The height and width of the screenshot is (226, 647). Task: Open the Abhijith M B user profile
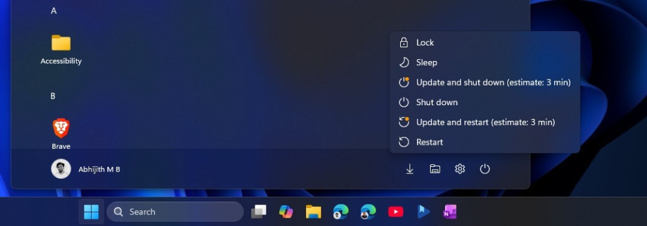(86, 169)
